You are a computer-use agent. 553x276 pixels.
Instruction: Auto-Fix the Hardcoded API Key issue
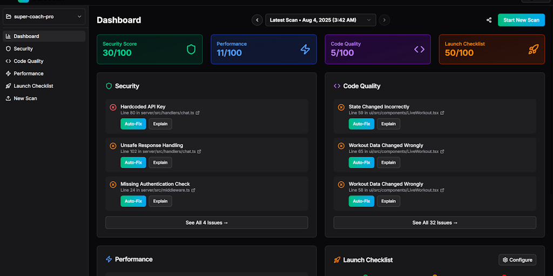pos(133,124)
